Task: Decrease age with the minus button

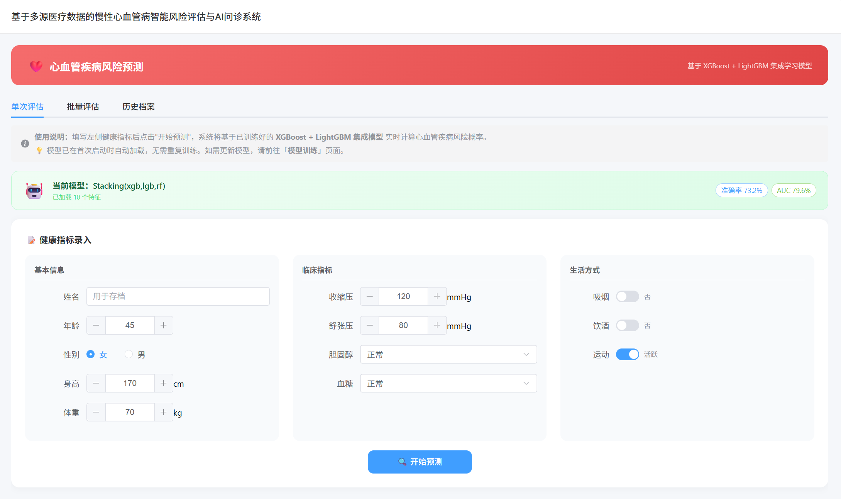Action: (x=96, y=325)
